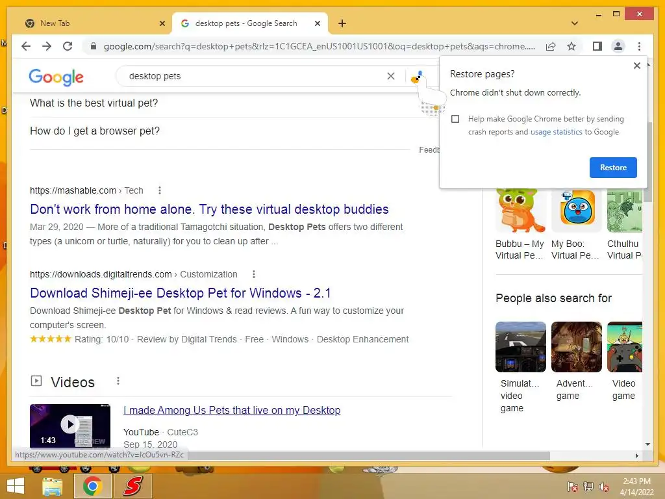
Task: Select the My Boo: Virtual Pet card
Action: (x=577, y=225)
